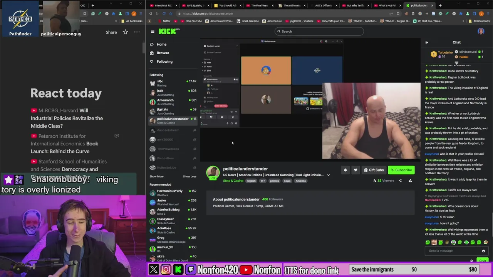Click the Gift Subs button
Viewport: 493px width, 277px height.
point(374,170)
